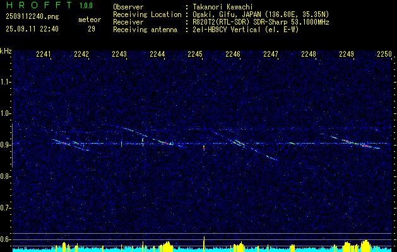397x252 pixels.
Task: Click the tall yellow power spike just after 2245
Action: [x=204, y=244]
